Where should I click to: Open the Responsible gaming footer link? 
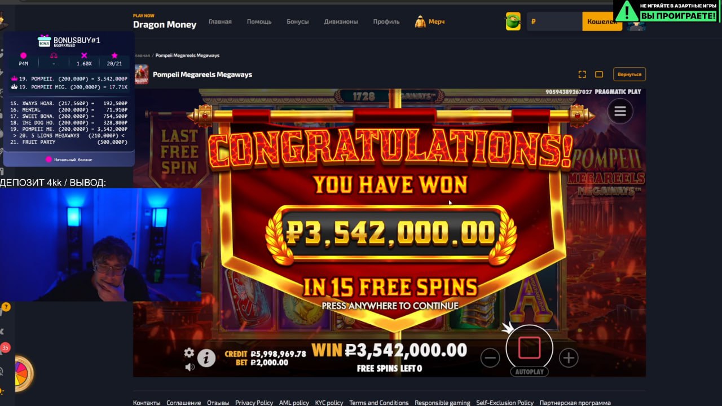tap(442, 403)
